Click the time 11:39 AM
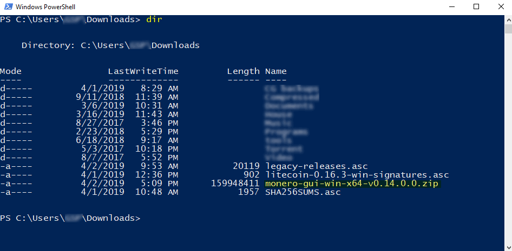Image resolution: width=512 pixels, height=251 pixels. point(157,97)
